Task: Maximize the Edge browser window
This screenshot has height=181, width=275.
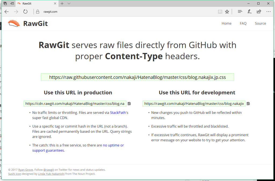Action: pos(258,3)
